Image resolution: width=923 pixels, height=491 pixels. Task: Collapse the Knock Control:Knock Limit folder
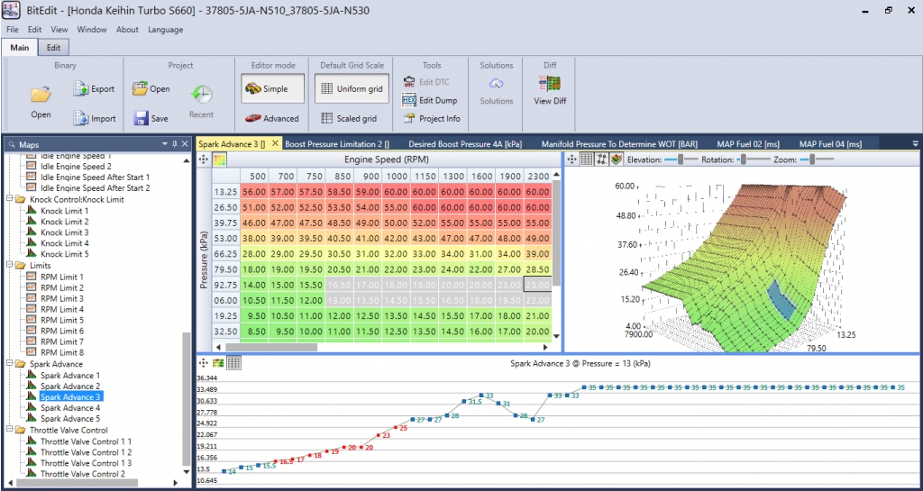(x=9, y=199)
